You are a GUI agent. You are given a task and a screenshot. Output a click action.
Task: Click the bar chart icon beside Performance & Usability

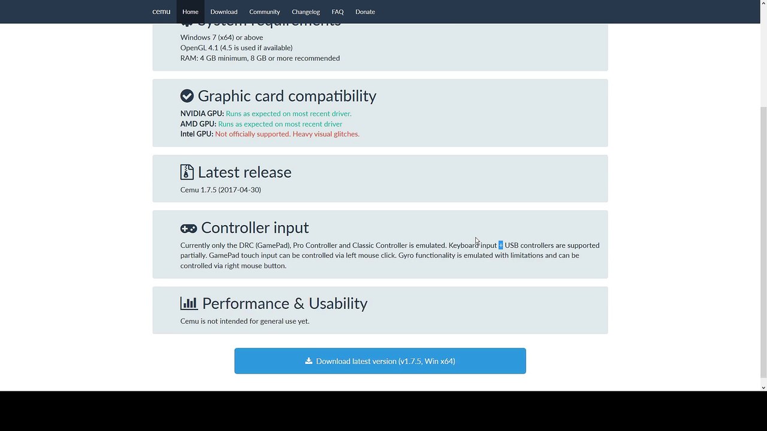pos(189,303)
